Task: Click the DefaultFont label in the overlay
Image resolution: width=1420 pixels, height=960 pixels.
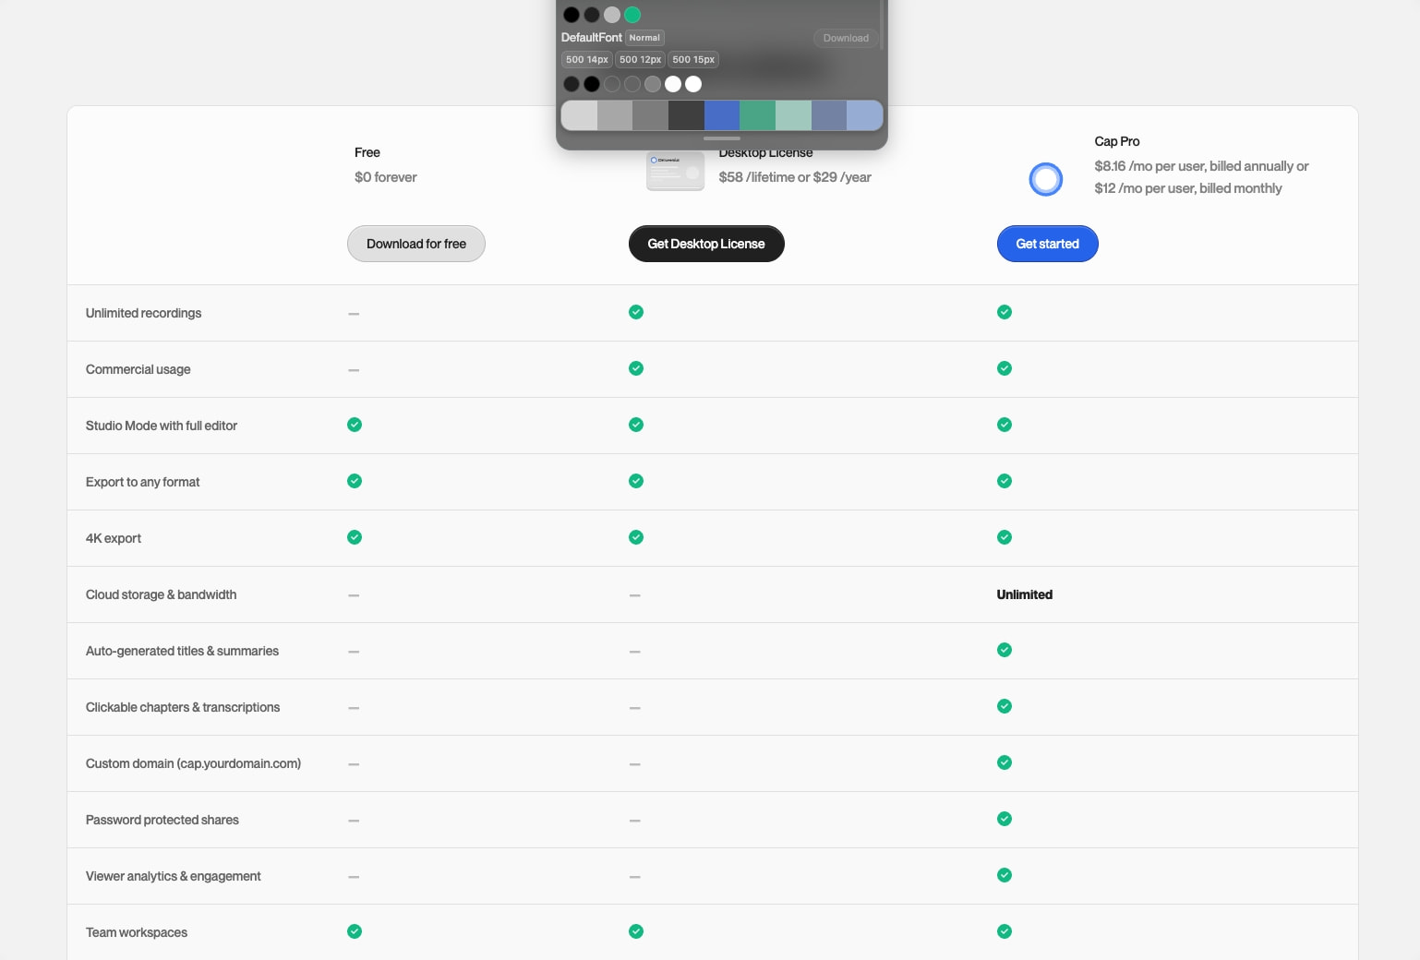Action: click(x=592, y=38)
